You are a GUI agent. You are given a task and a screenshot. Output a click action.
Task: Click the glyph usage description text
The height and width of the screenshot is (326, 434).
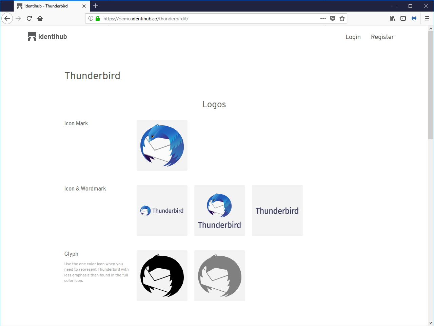click(x=97, y=272)
